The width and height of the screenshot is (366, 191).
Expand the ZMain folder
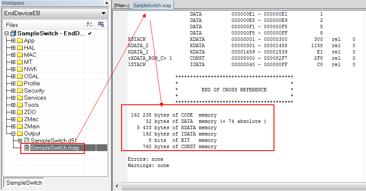pyautogui.click(x=14, y=127)
